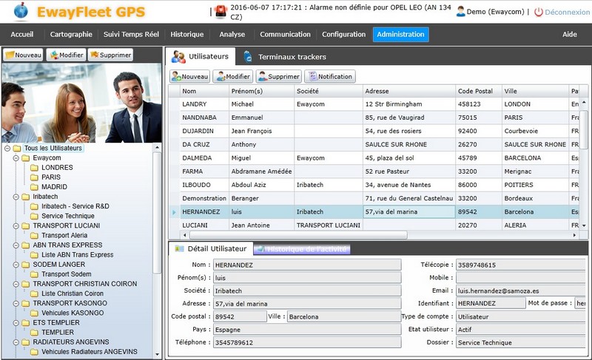The height and width of the screenshot is (360, 592).
Task: Collapse the Iribatech tree node
Action: click(x=16, y=197)
